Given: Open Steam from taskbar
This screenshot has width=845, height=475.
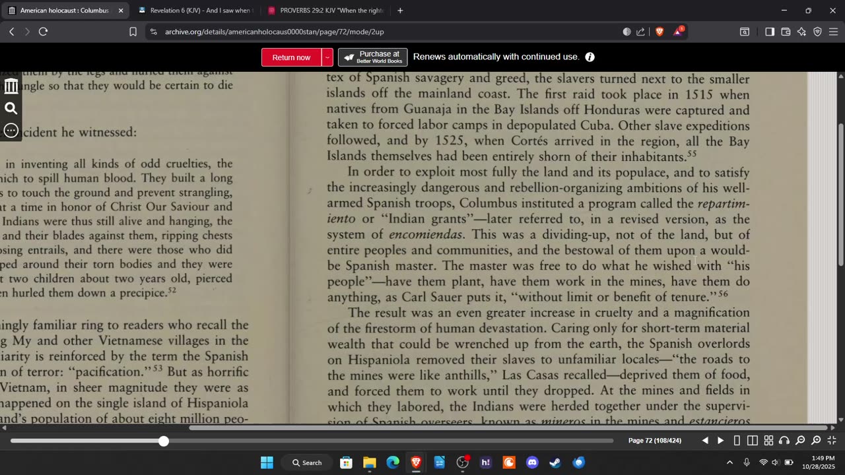Looking at the screenshot, I should point(555,462).
